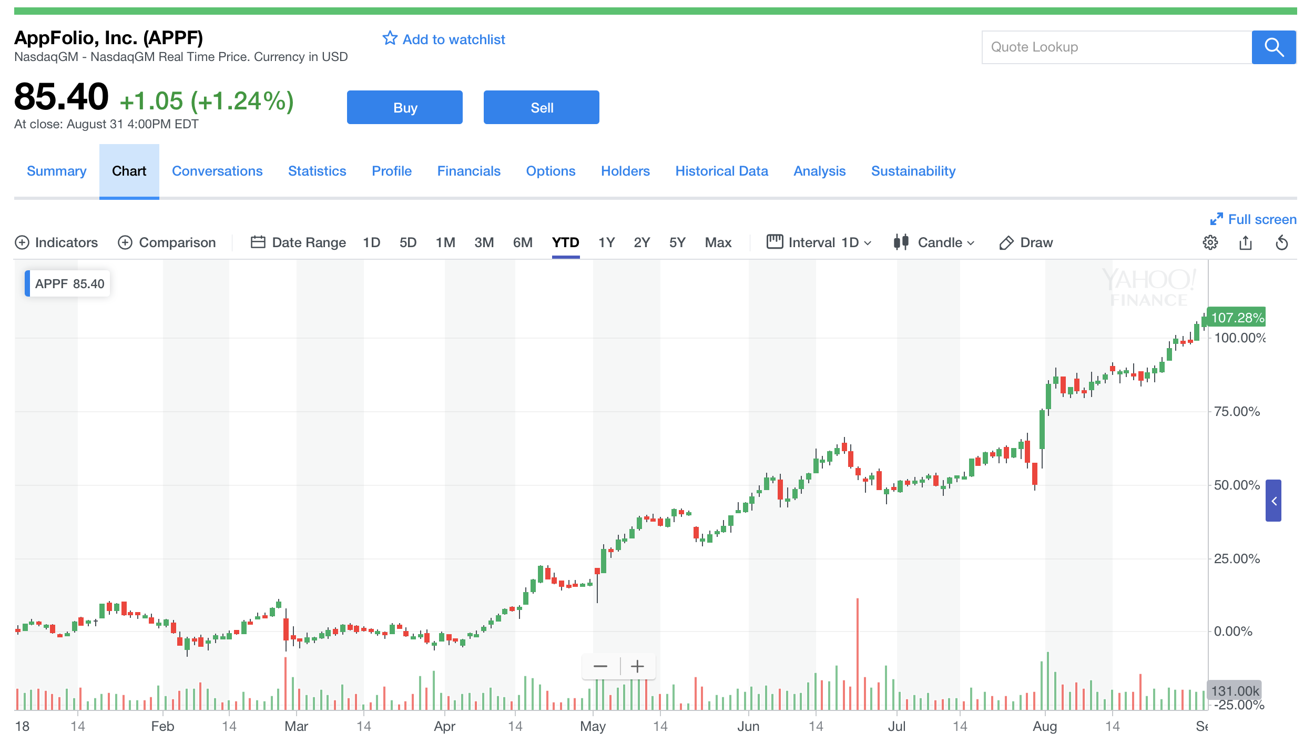Select the 2Y range
This screenshot has width=1304, height=753.
tap(642, 242)
